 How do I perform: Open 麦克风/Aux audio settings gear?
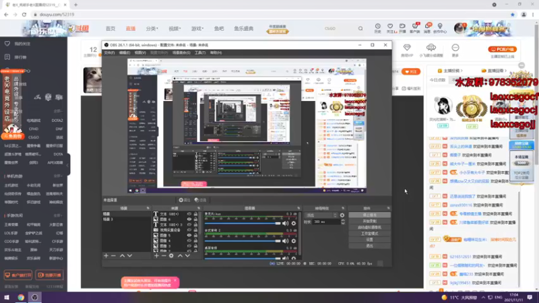[294, 224]
